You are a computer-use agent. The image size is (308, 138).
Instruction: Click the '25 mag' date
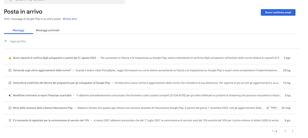[286, 108]
